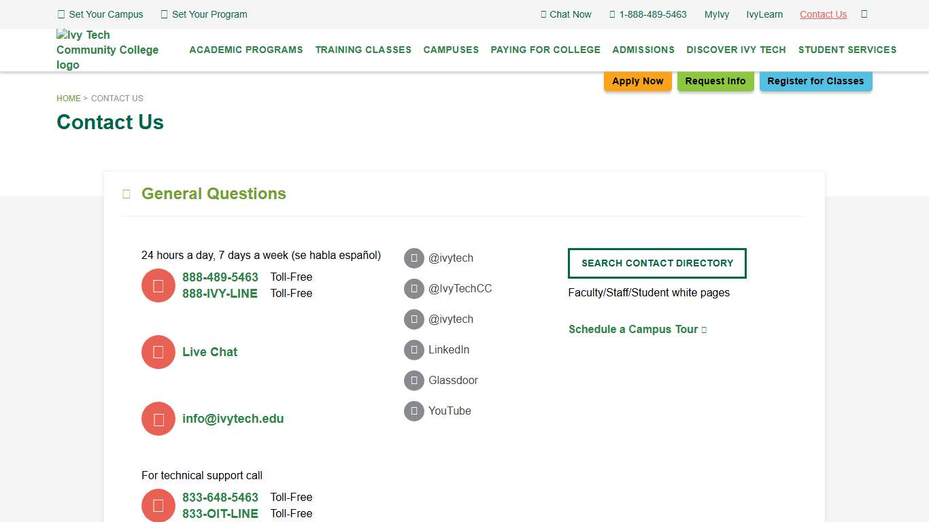Click the Glassdoor social icon
The image size is (929, 522).
(x=414, y=380)
